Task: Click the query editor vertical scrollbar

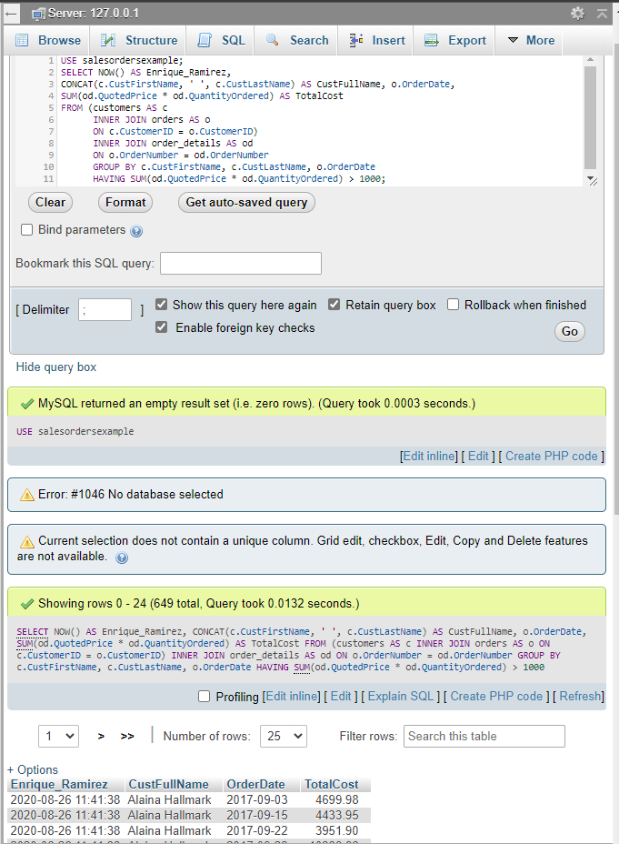Action: pyautogui.click(x=590, y=118)
